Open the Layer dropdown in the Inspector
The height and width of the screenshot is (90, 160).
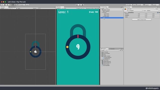click(153, 10)
